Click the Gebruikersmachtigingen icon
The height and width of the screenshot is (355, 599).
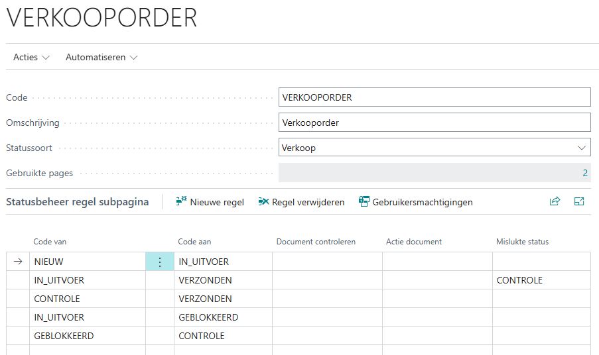(364, 202)
